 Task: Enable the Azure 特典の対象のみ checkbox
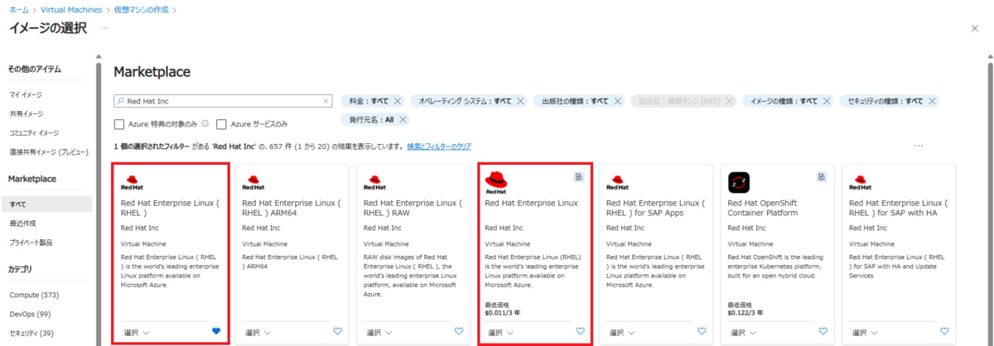tap(119, 124)
